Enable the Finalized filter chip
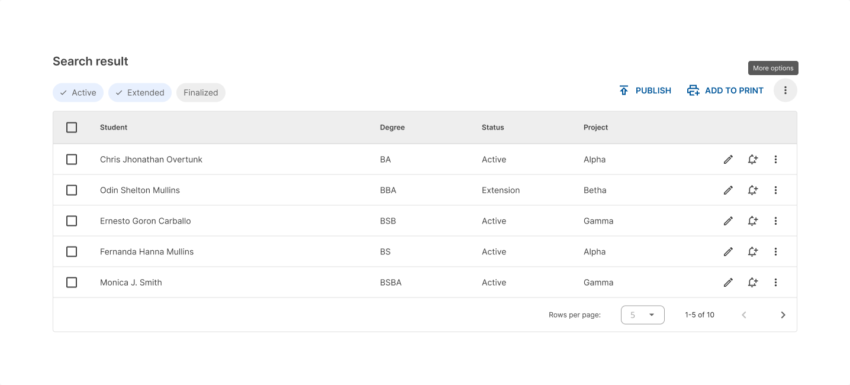This screenshot has width=850, height=385. coord(201,92)
